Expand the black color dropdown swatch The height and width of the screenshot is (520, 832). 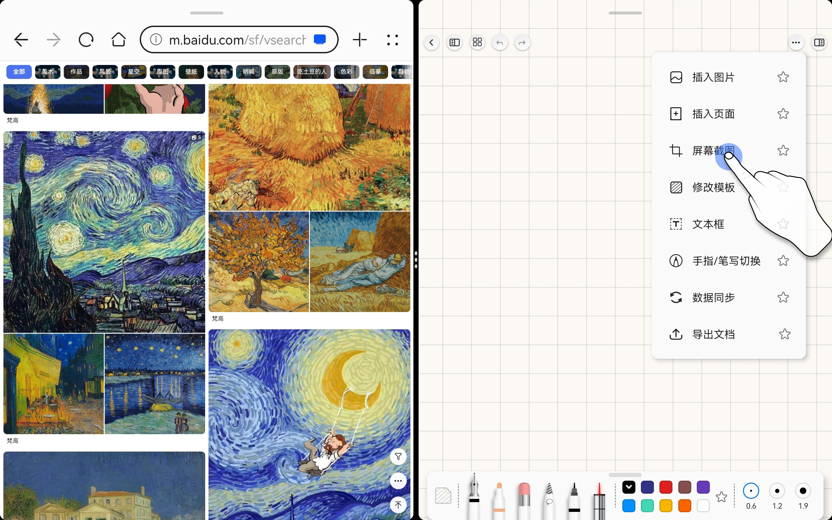(x=629, y=487)
